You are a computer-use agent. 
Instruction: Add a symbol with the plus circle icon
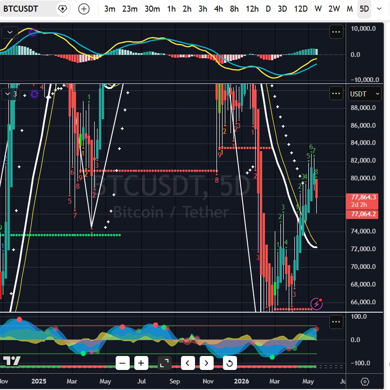click(84, 9)
